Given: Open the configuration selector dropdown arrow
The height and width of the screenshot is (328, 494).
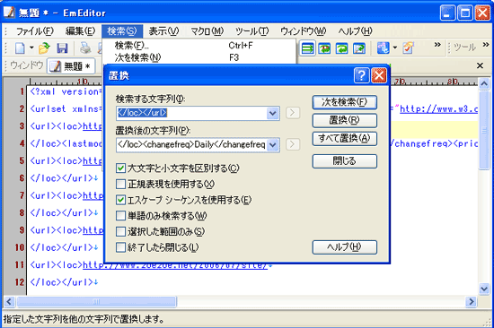Looking at the screenshot, I should coord(395,48).
